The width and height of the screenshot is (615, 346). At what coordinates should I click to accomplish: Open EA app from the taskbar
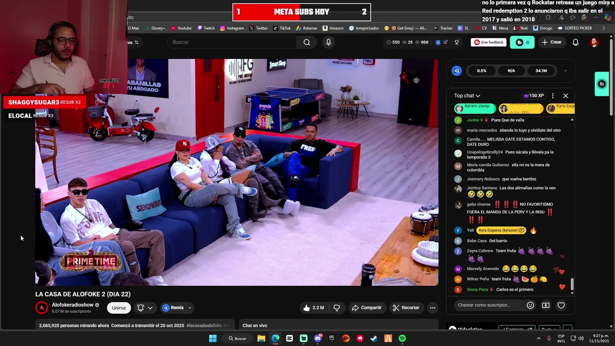(x=345, y=338)
